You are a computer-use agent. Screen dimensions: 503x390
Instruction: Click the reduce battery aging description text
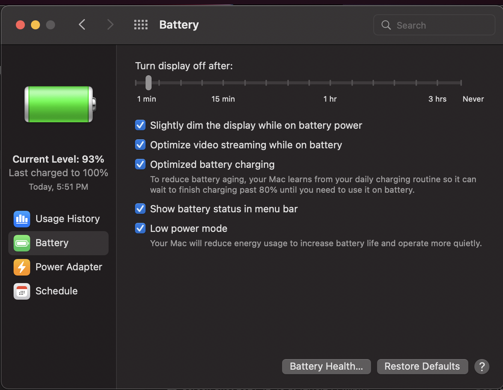click(313, 184)
